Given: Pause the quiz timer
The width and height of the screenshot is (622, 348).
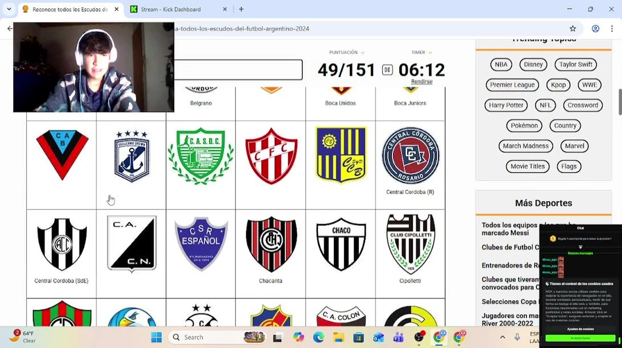Looking at the screenshot, I should tap(387, 70).
